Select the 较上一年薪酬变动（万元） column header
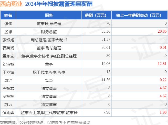 point(140,15)
